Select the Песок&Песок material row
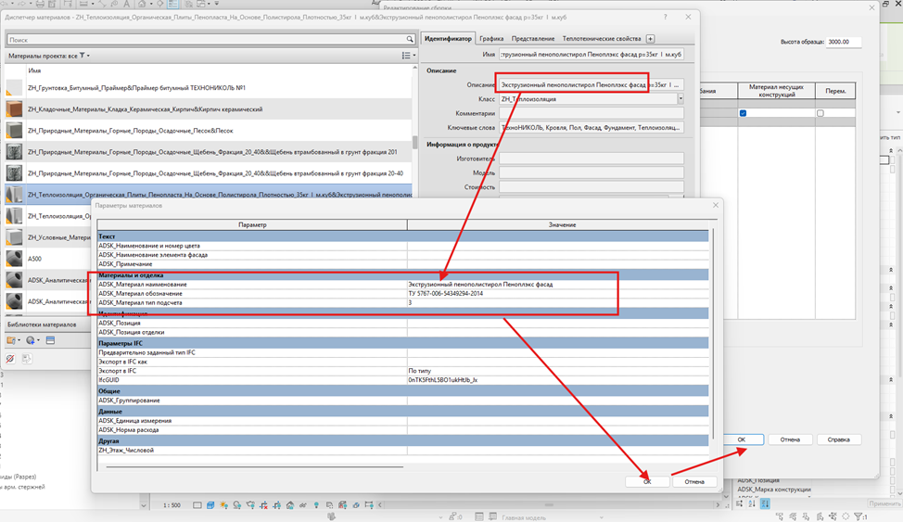The width and height of the screenshot is (903, 522). [209, 130]
